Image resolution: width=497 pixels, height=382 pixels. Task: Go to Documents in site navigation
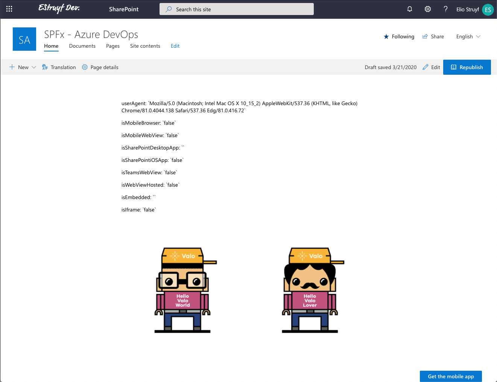[82, 46]
